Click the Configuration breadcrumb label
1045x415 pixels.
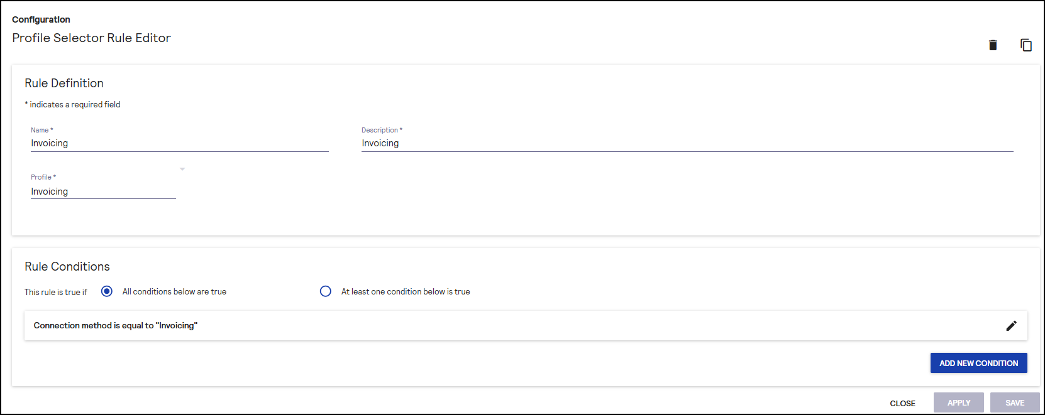(x=41, y=19)
